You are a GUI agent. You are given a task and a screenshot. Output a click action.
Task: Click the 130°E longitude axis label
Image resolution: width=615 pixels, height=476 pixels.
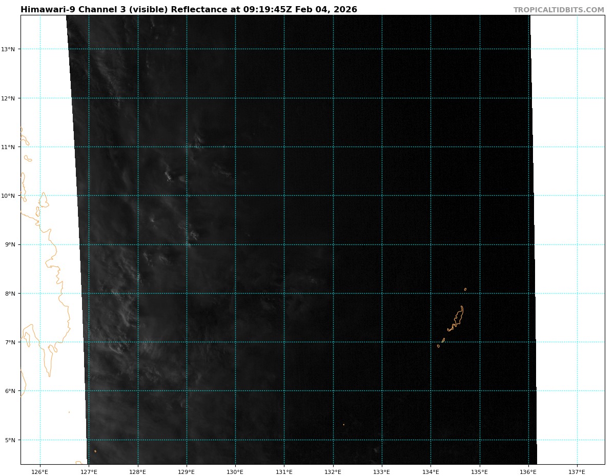[235, 472]
